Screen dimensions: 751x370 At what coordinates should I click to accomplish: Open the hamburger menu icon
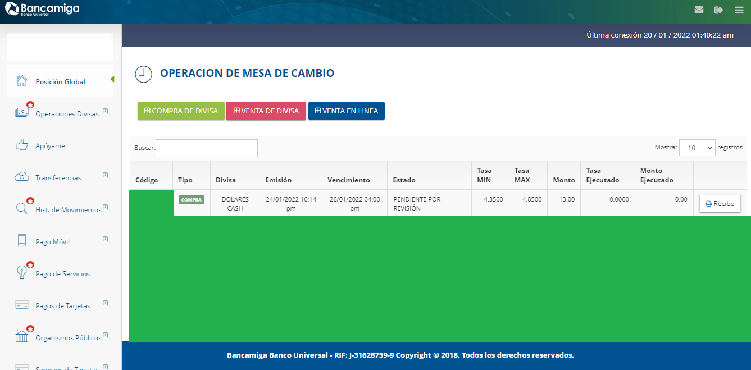pyautogui.click(x=739, y=10)
